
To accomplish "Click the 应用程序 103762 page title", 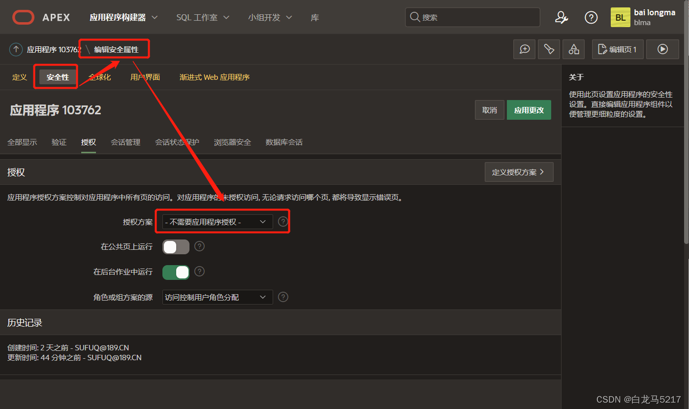I will click(x=56, y=110).
